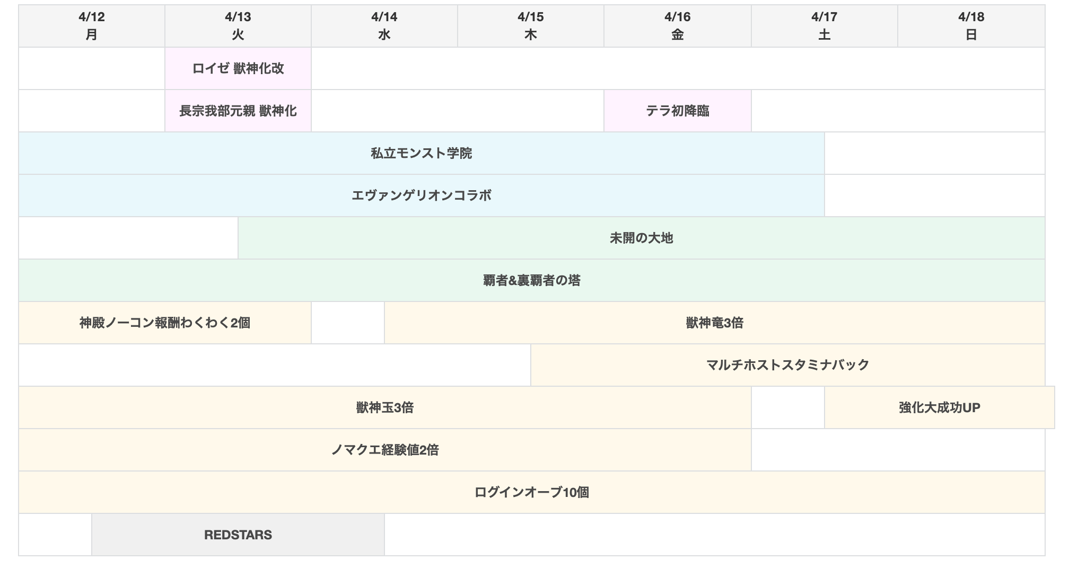Click the 獣神玉3倍 campaign bar
This screenshot has width=1069, height=569.
pyautogui.click(x=385, y=407)
